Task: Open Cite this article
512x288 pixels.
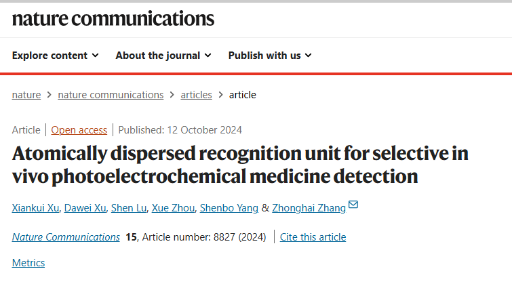Action: [x=313, y=237]
